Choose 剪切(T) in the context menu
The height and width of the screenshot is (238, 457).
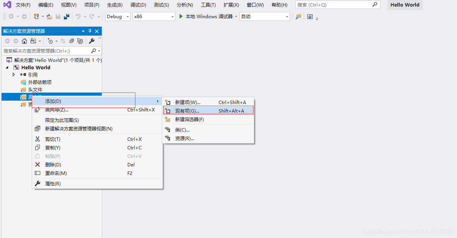pyautogui.click(x=97, y=139)
